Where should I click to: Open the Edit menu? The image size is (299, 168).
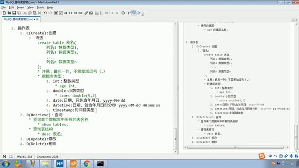[11, 7]
